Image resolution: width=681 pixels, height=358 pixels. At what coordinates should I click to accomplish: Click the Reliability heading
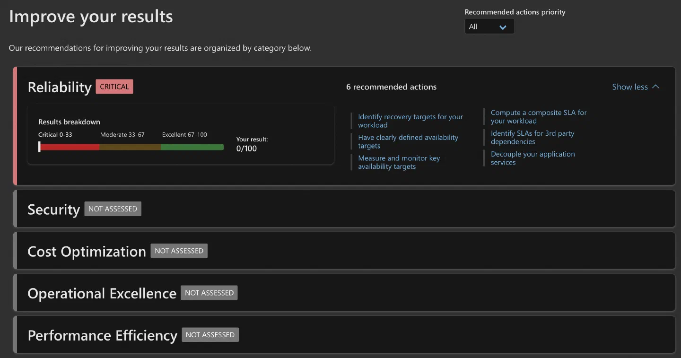click(60, 87)
